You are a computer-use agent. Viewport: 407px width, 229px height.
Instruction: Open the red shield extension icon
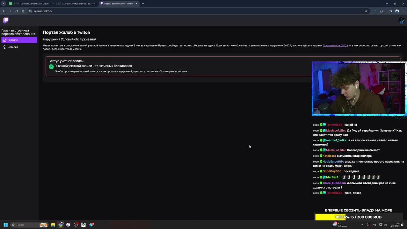click(x=375, y=11)
